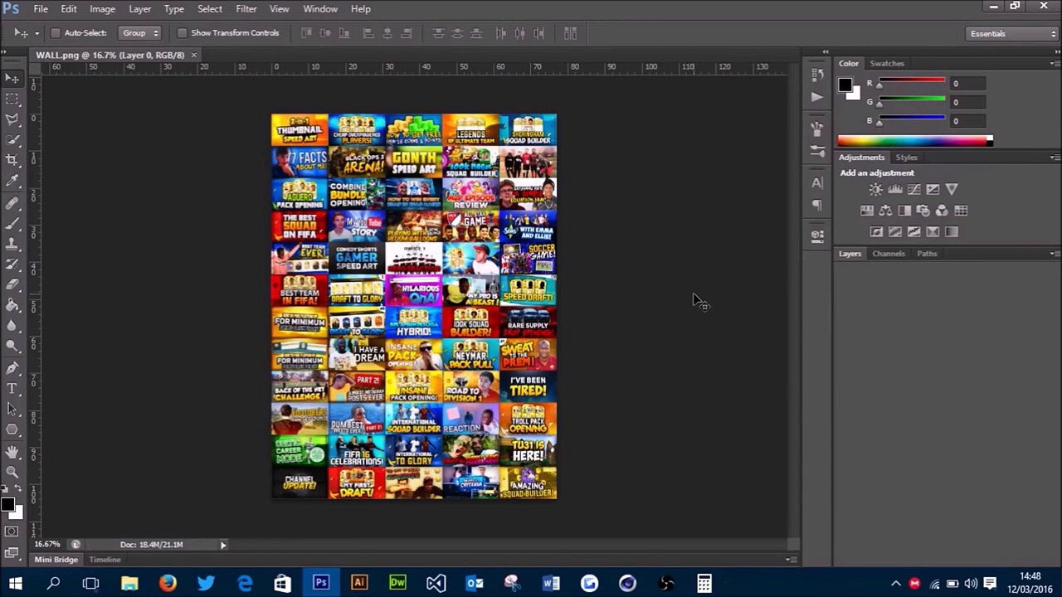This screenshot has width=1062, height=597.
Task: Add a Color Balance adjustment
Action: [x=885, y=211]
